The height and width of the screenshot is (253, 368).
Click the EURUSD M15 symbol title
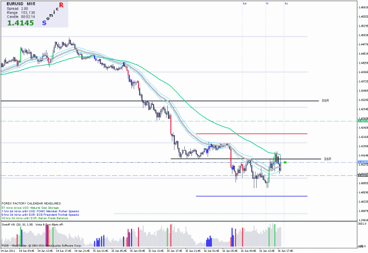point(21,4)
